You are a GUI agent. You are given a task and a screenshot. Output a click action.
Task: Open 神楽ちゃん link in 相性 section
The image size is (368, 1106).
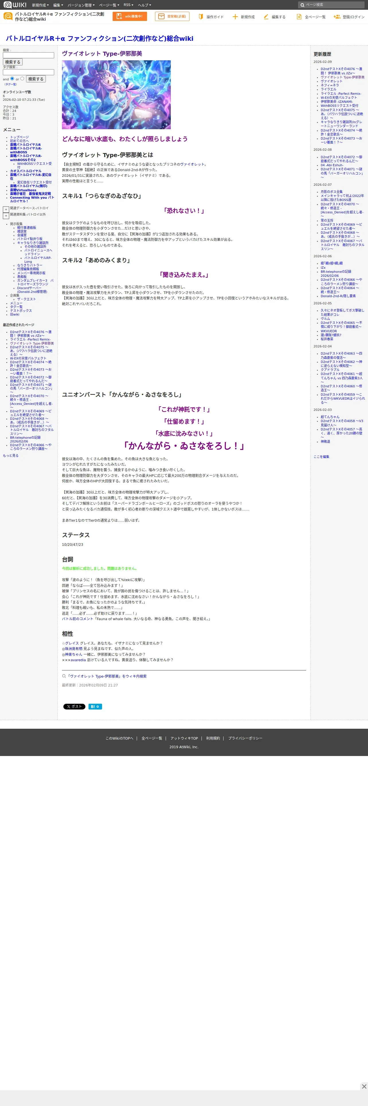[x=74, y=654]
